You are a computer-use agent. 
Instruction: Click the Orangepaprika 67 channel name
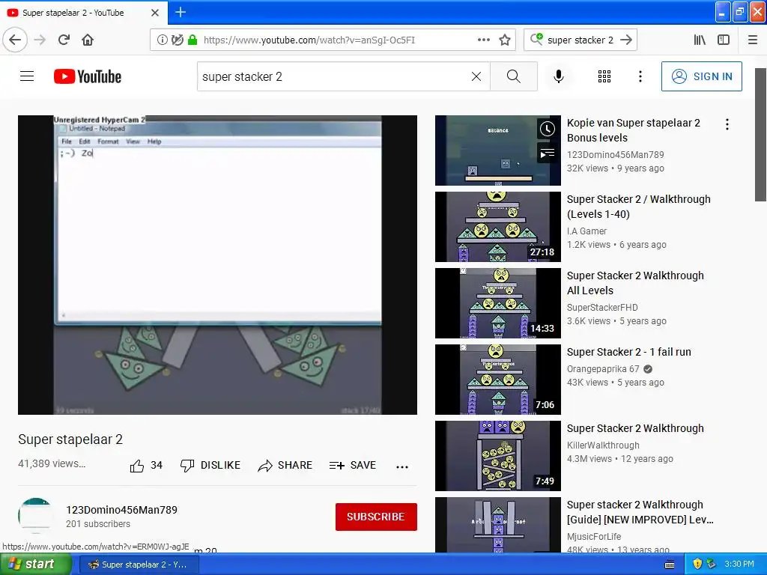(603, 369)
